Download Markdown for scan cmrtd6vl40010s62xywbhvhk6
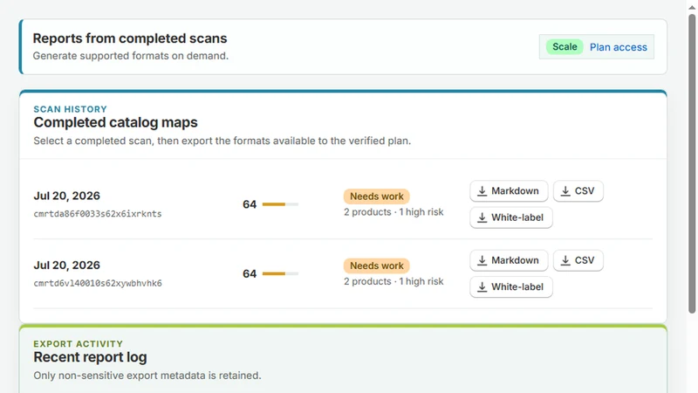Screen dimensions: 698x393 (x=509, y=260)
